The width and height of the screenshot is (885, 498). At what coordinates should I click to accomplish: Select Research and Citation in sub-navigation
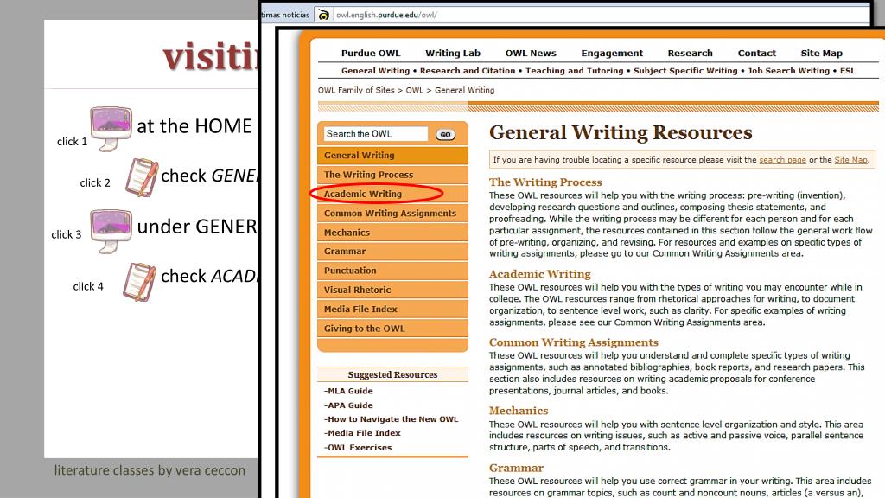[468, 71]
